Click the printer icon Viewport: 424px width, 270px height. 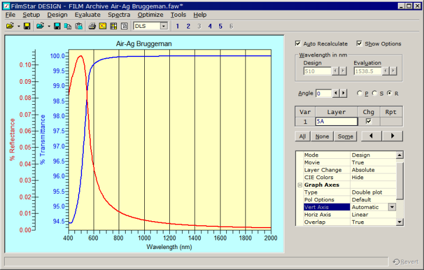tap(92, 26)
